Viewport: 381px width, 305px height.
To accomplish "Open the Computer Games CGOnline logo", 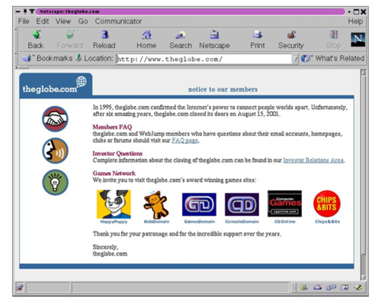I will tap(284, 203).
